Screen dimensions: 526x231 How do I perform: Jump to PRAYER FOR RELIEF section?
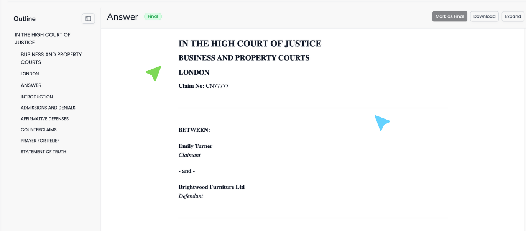point(40,141)
